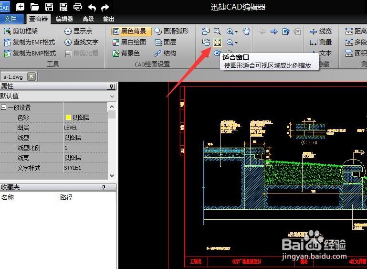Pin the 收藏夹 favorites panel

tap(104, 187)
